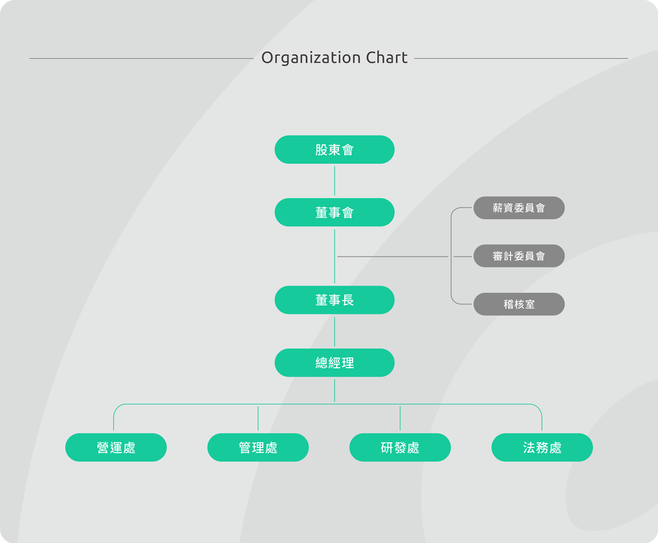This screenshot has width=658, height=543.
Task: Click the "Organization Chart" title text
Action: coord(334,57)
